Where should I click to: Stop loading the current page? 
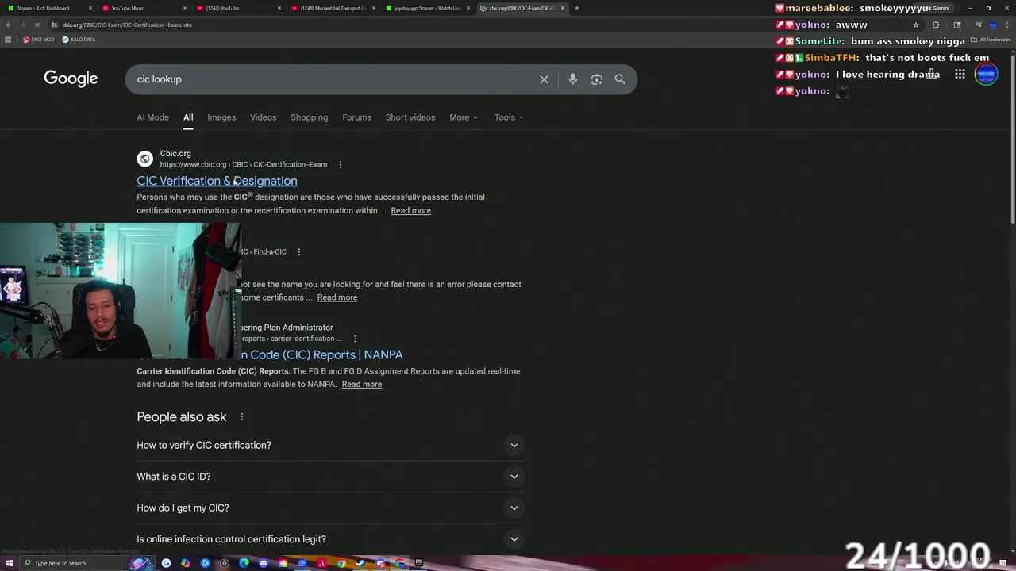tap(37, 25)
